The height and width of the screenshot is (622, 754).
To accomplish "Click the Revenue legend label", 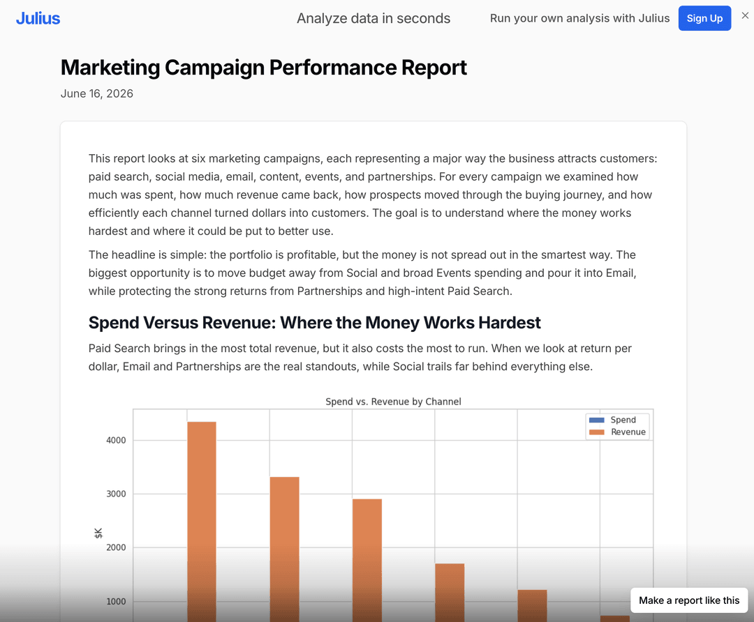I will click(x=628, y=432).
